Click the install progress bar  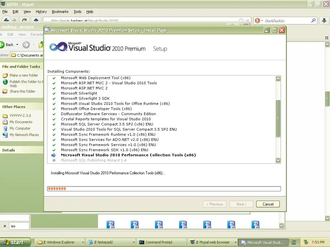pos(164,188)
